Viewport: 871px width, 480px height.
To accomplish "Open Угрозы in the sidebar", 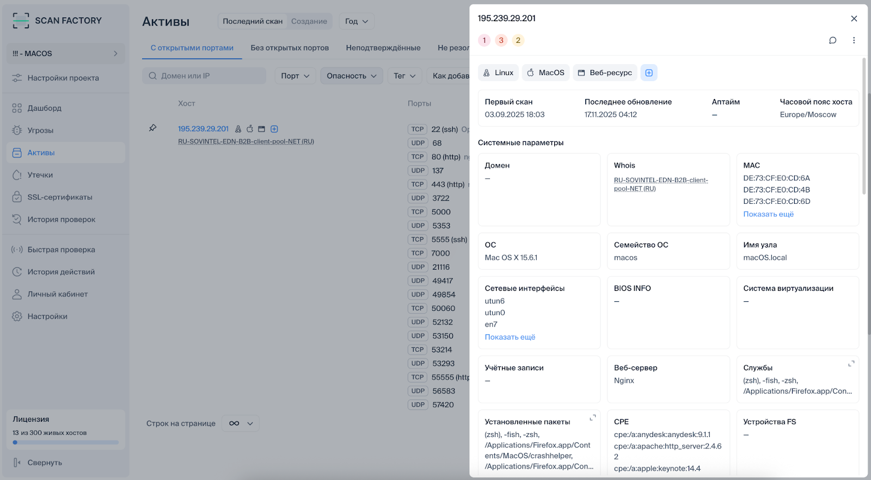I will tap(40, 130).
